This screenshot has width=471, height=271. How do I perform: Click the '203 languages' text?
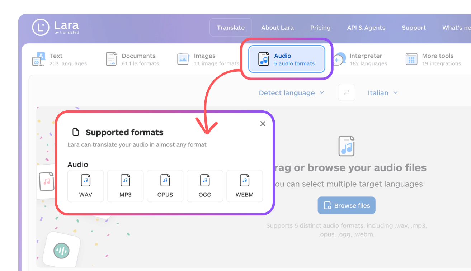point(68,63)
